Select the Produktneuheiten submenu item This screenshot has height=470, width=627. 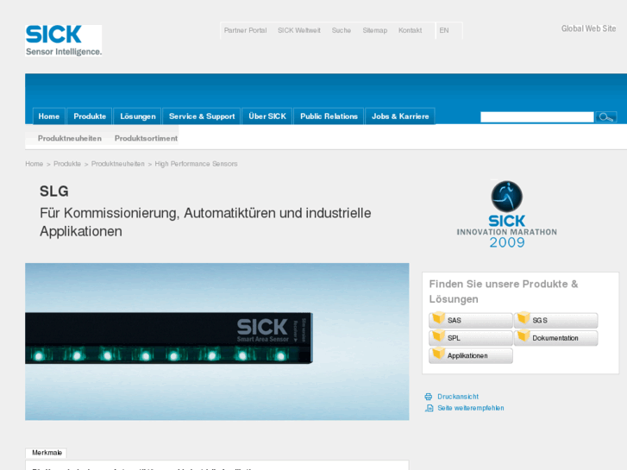click(70, 138)
